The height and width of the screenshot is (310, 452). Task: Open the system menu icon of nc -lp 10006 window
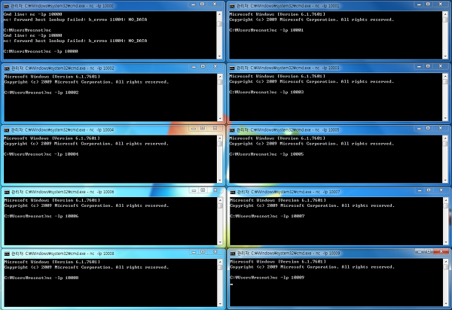click(7, 192)
